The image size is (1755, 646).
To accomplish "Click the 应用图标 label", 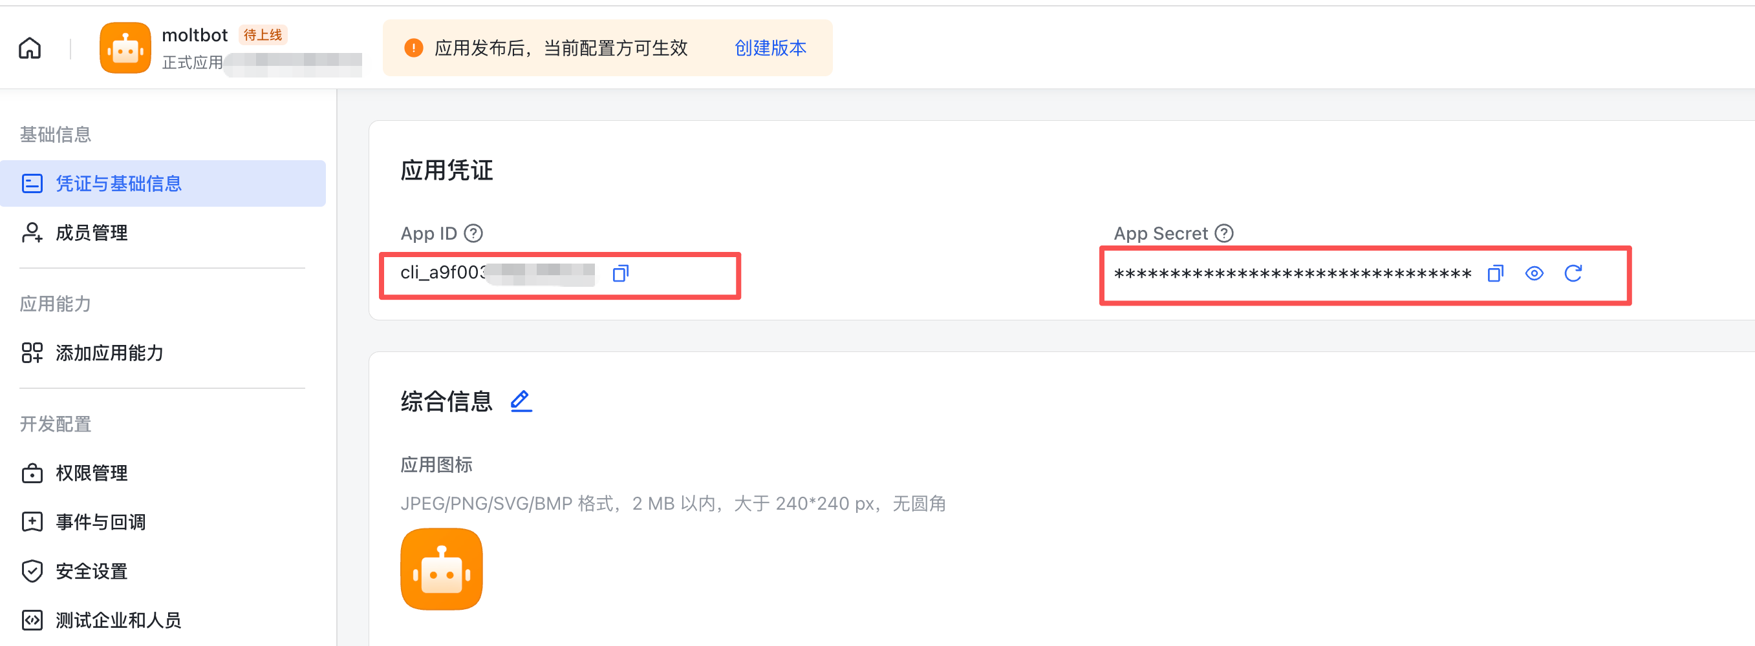I will pyautogui.click(x=436, y=465).
